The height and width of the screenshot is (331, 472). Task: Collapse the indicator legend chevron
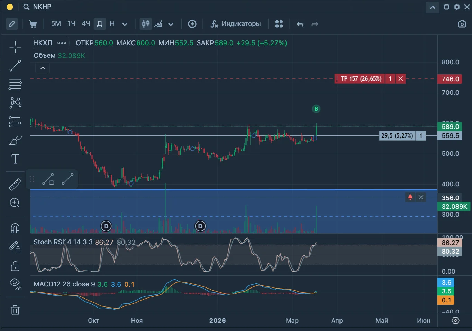(43, 68)
